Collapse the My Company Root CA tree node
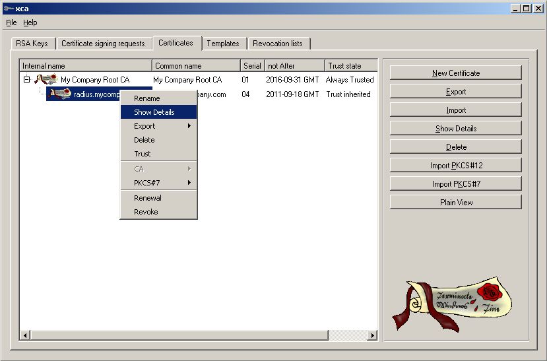The height and width of the screenshot is (361, 547). (x=26, y=80)
